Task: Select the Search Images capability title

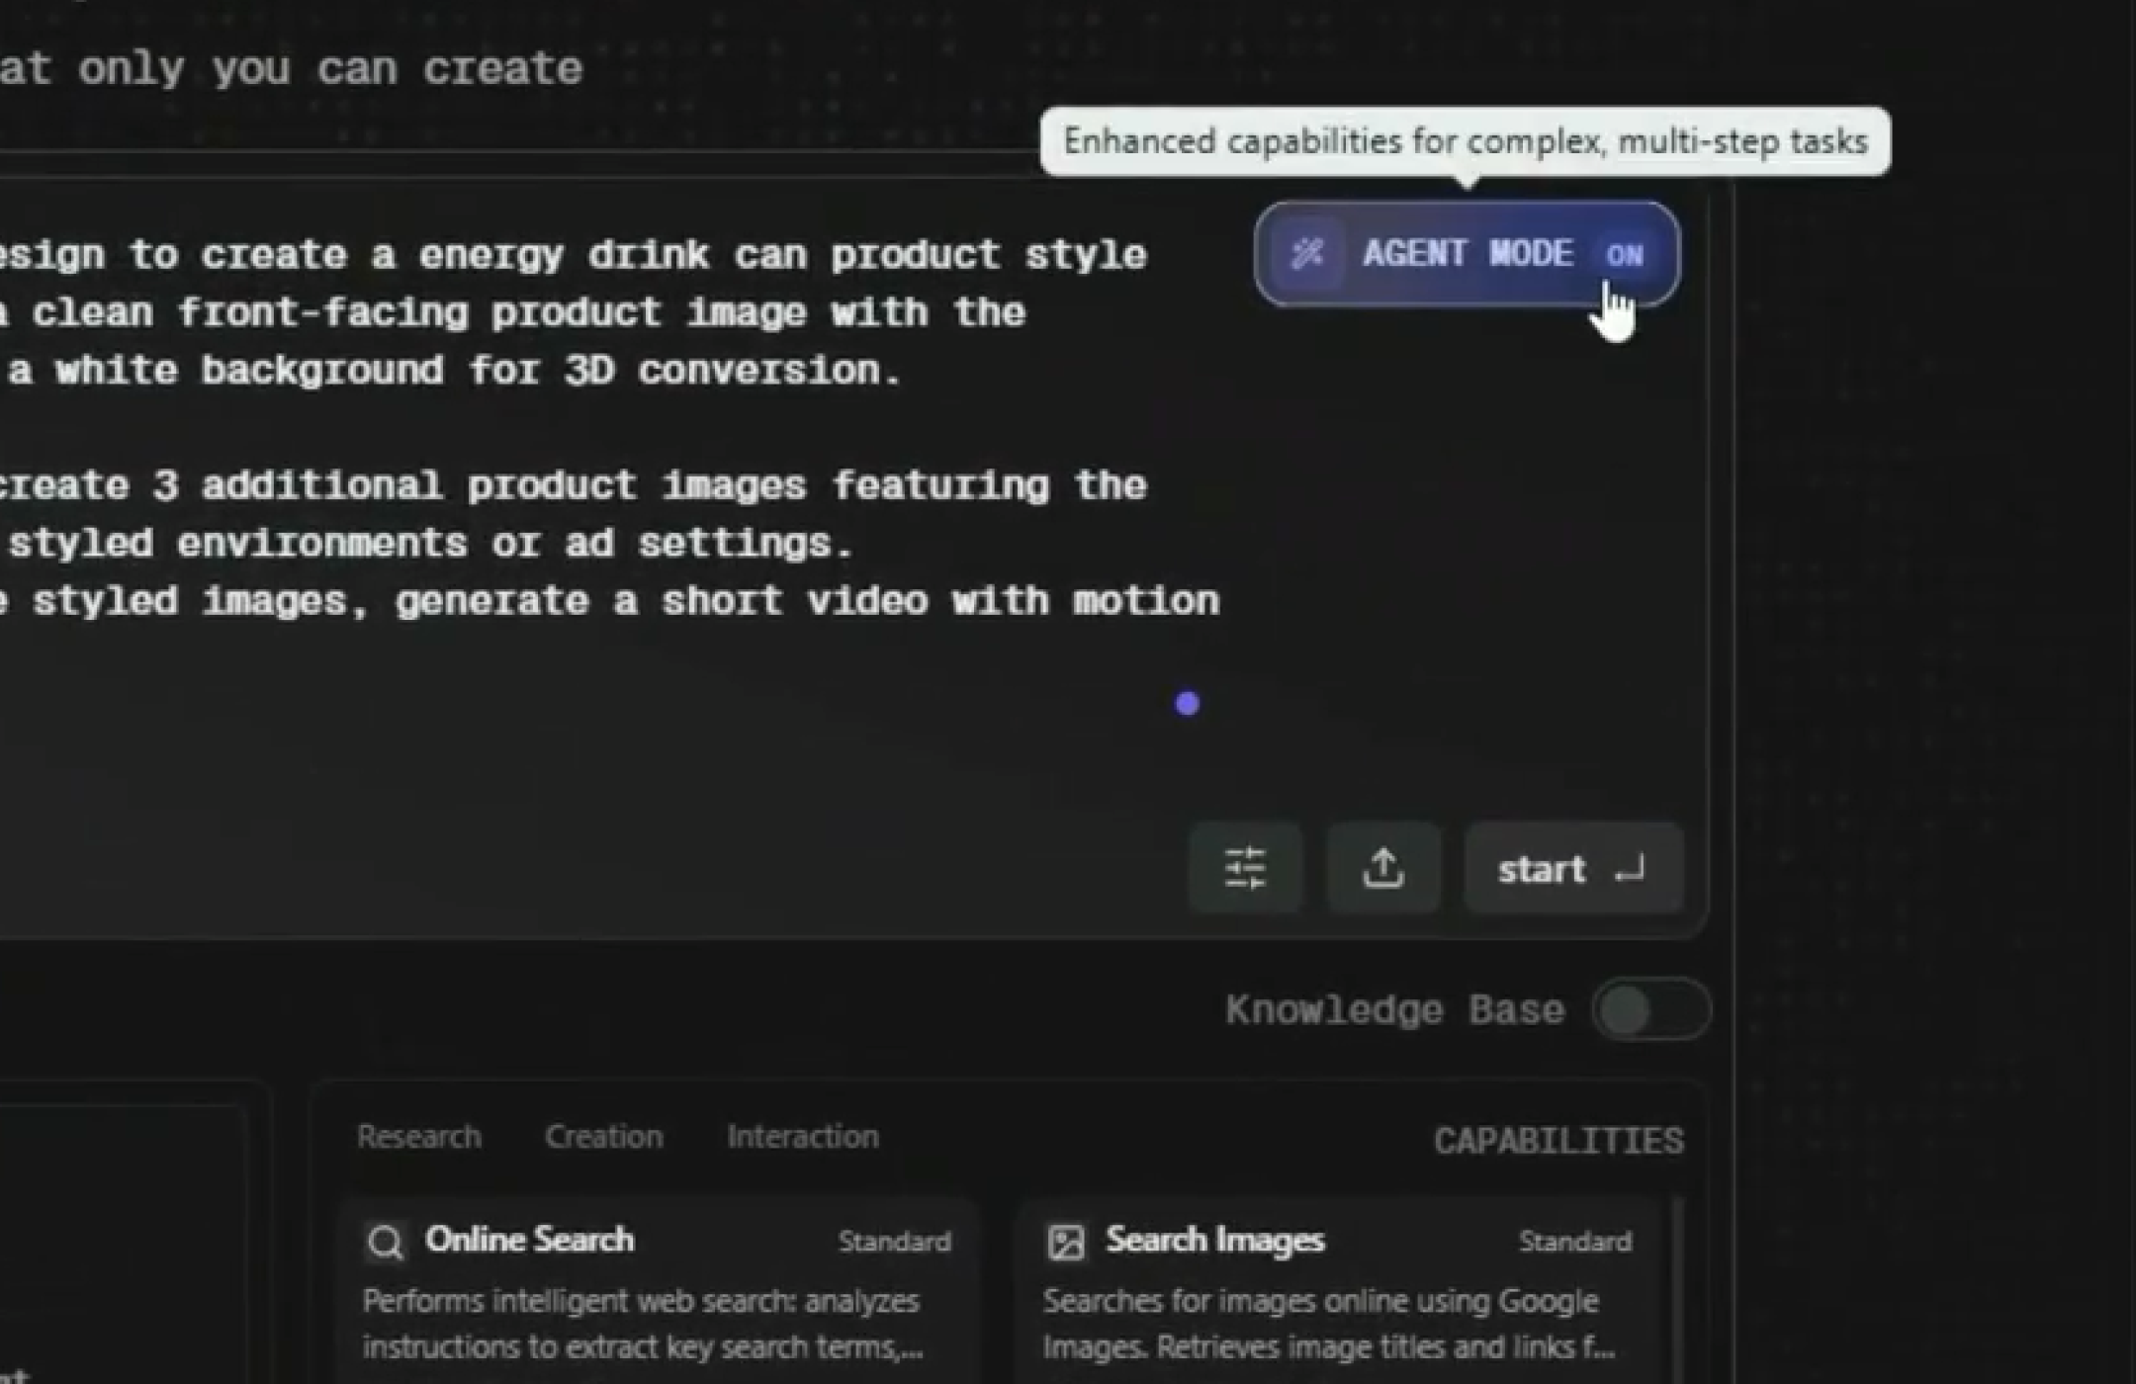Action: point(1215,1240)
